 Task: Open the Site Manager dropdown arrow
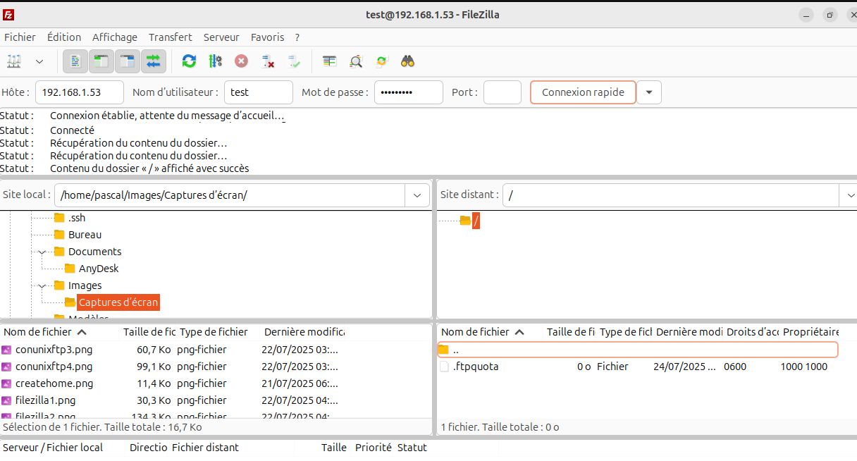(x=39, y=61)
